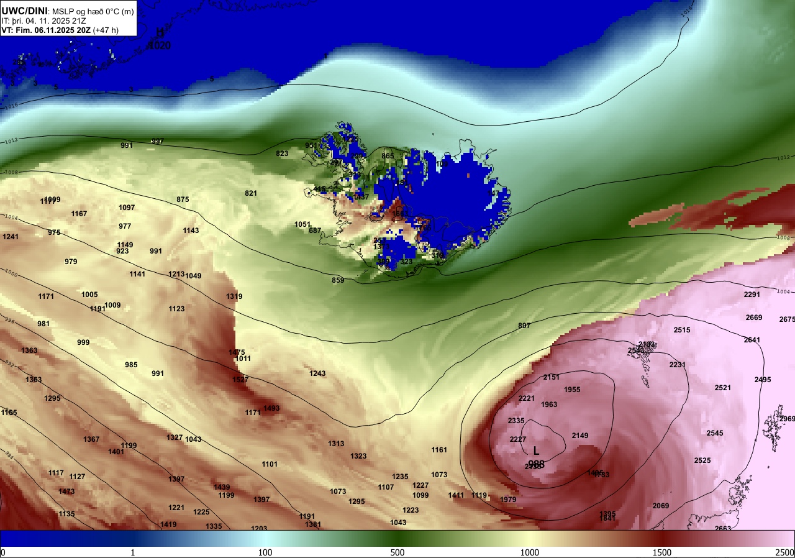The height and width of the screenshot is (558, 795).
Task: Click the 2500 tick label on the colorbar
Action: point(785,552)
